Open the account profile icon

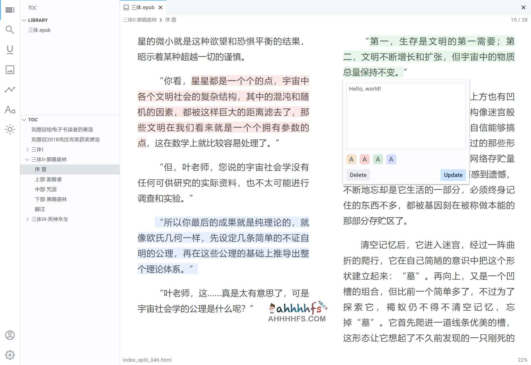point(10,335)
